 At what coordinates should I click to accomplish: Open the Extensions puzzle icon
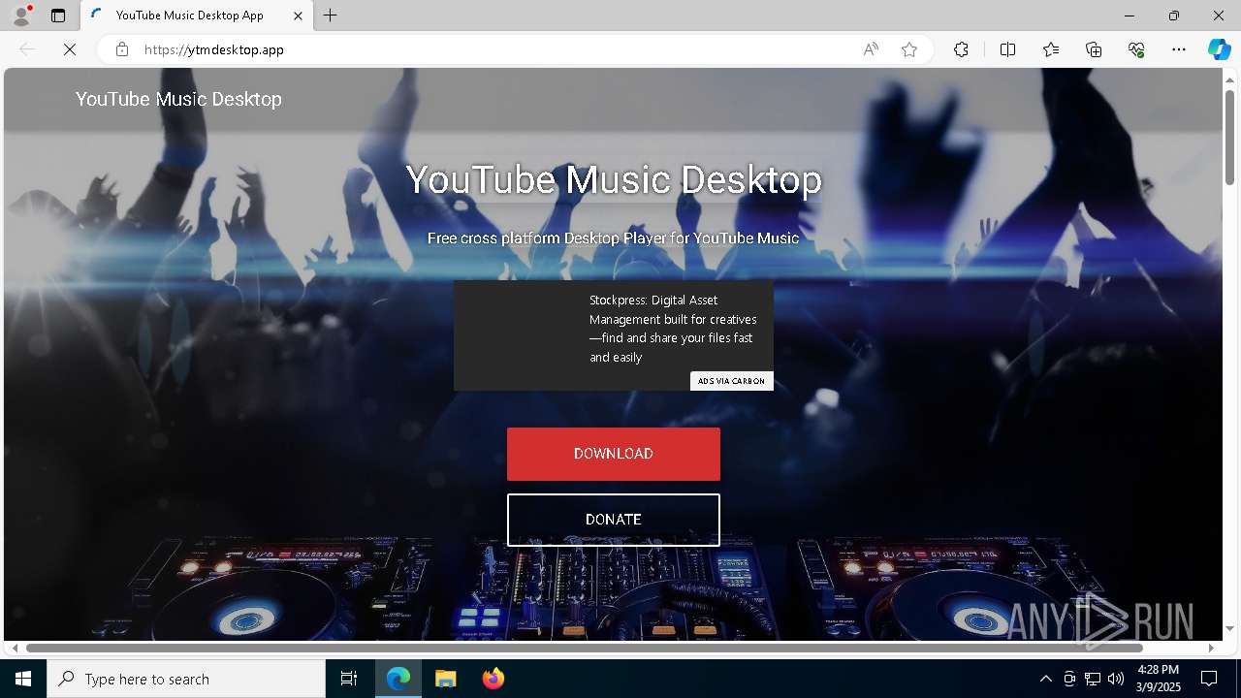click(x=961, y=49)
